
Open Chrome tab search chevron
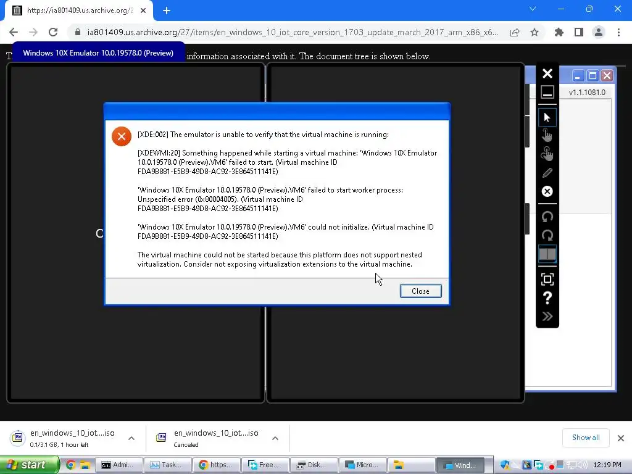click(533, 9)
